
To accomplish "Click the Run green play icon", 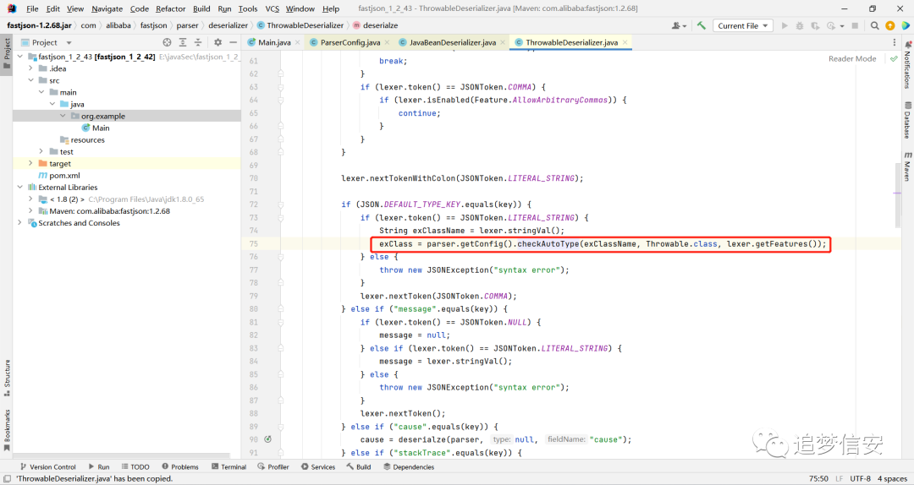I will (x=785, y=25).
